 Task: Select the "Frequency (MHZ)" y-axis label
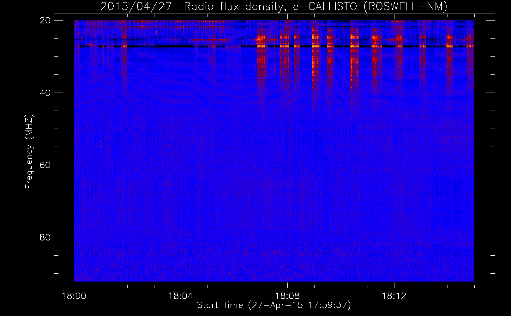point(29,152)
